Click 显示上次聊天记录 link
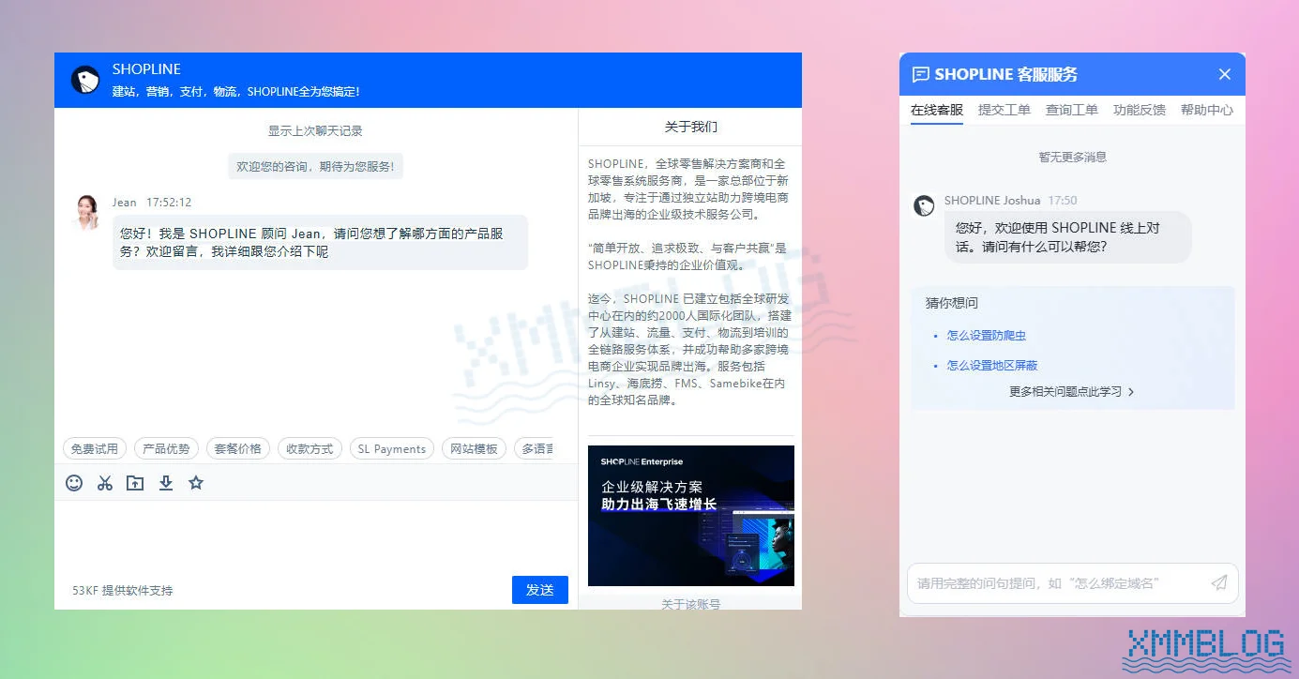1299x679 pixels. click(315, 131)
